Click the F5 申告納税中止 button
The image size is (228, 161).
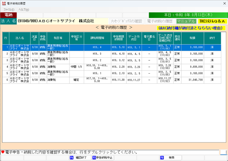point(103,157)
